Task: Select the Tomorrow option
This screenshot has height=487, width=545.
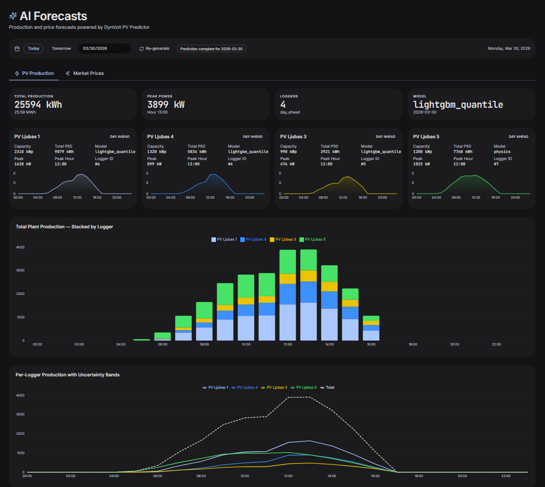Action: coord(61,48)
